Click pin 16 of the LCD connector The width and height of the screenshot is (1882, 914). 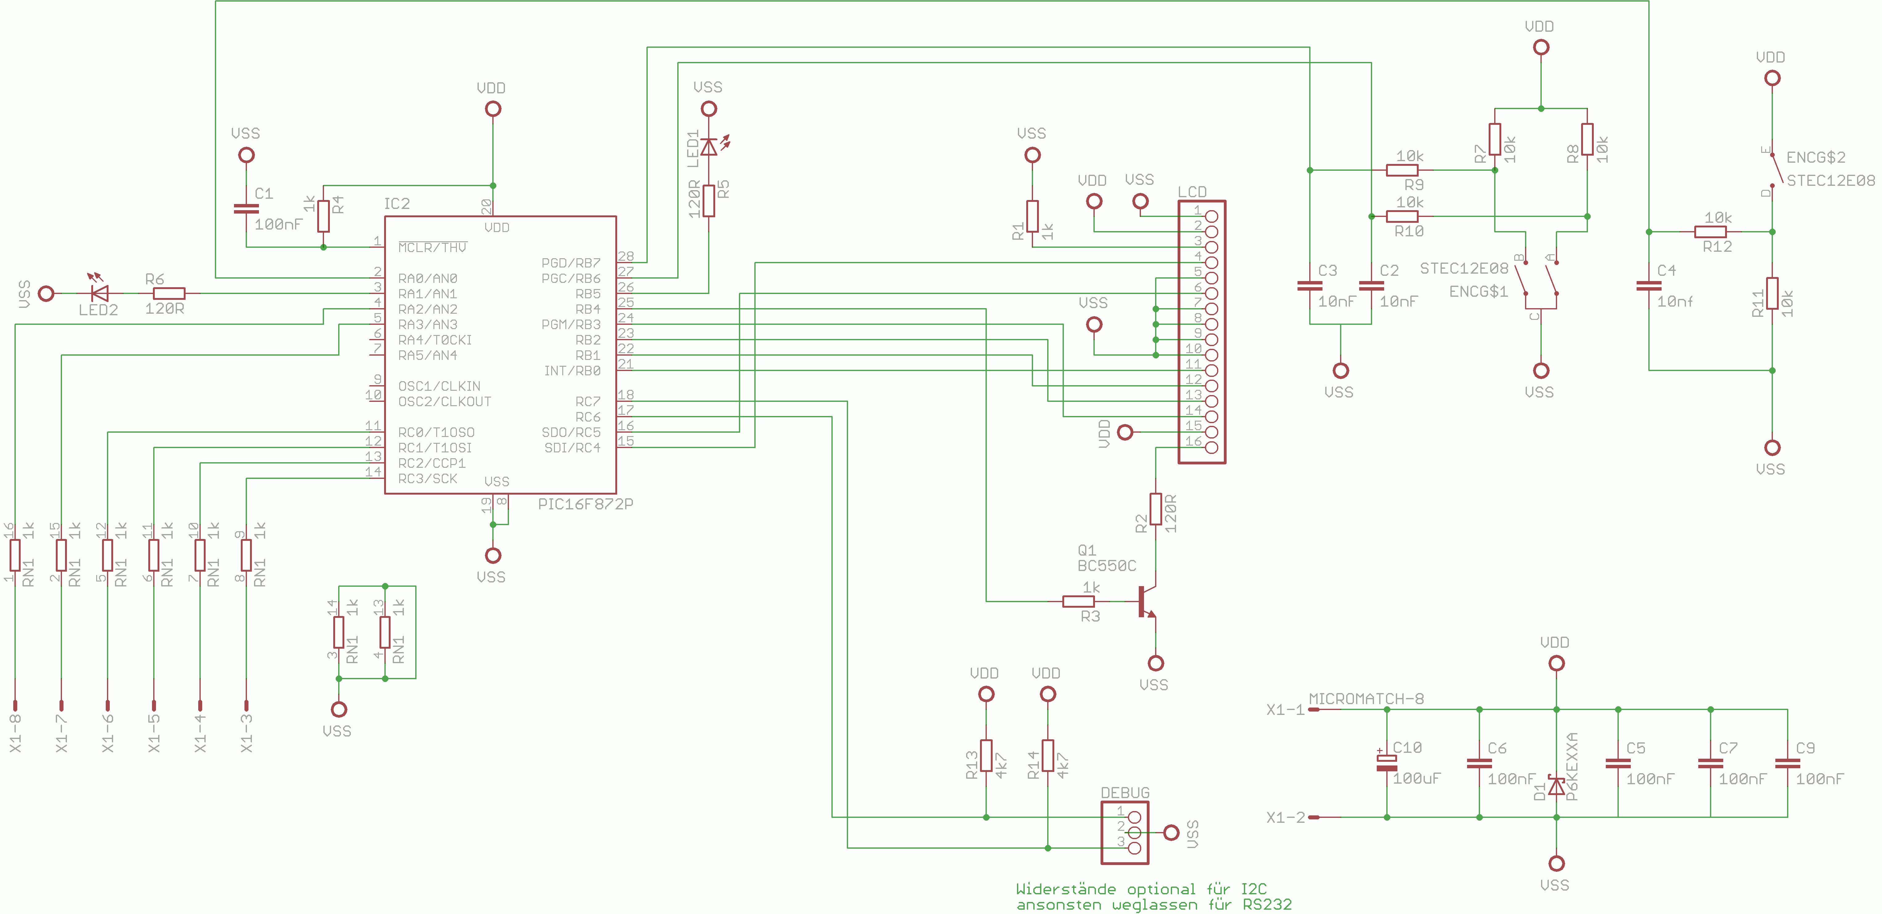pos(1211,447)
